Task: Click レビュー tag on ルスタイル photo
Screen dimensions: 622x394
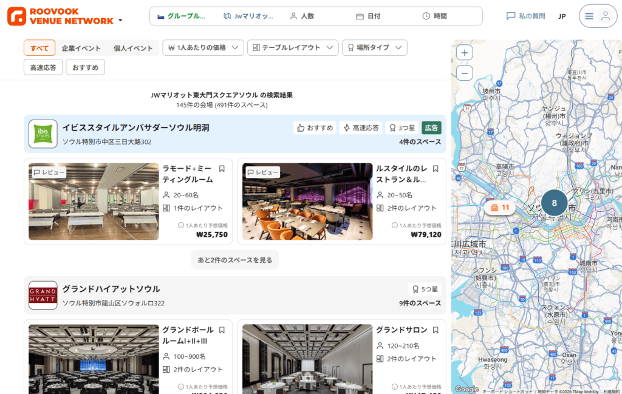Action: (263, 172)
